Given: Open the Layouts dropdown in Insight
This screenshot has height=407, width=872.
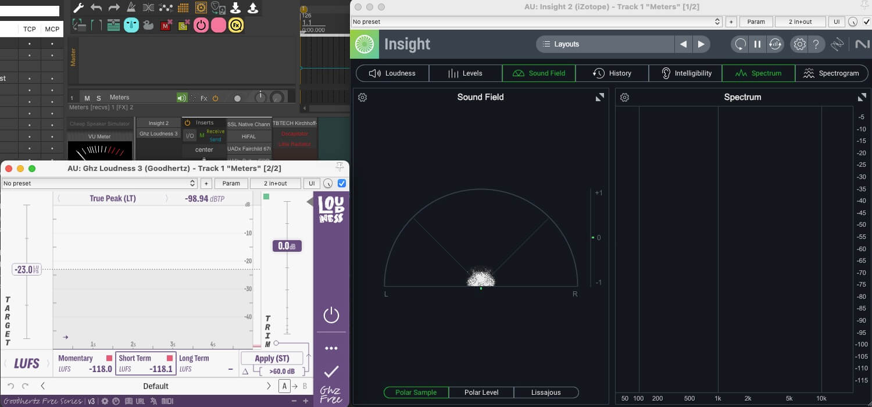Looking at the screenshot, I should (605, 44).
